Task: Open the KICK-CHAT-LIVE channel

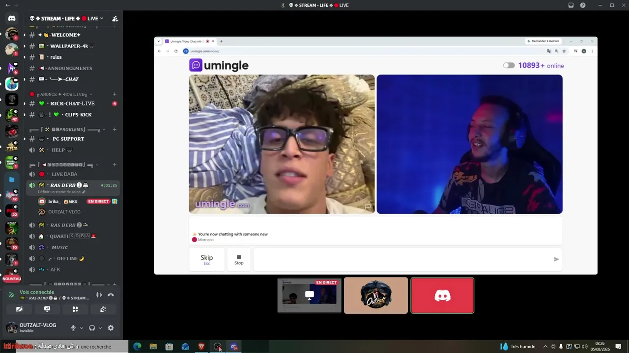Action: (x=73, y=103)
